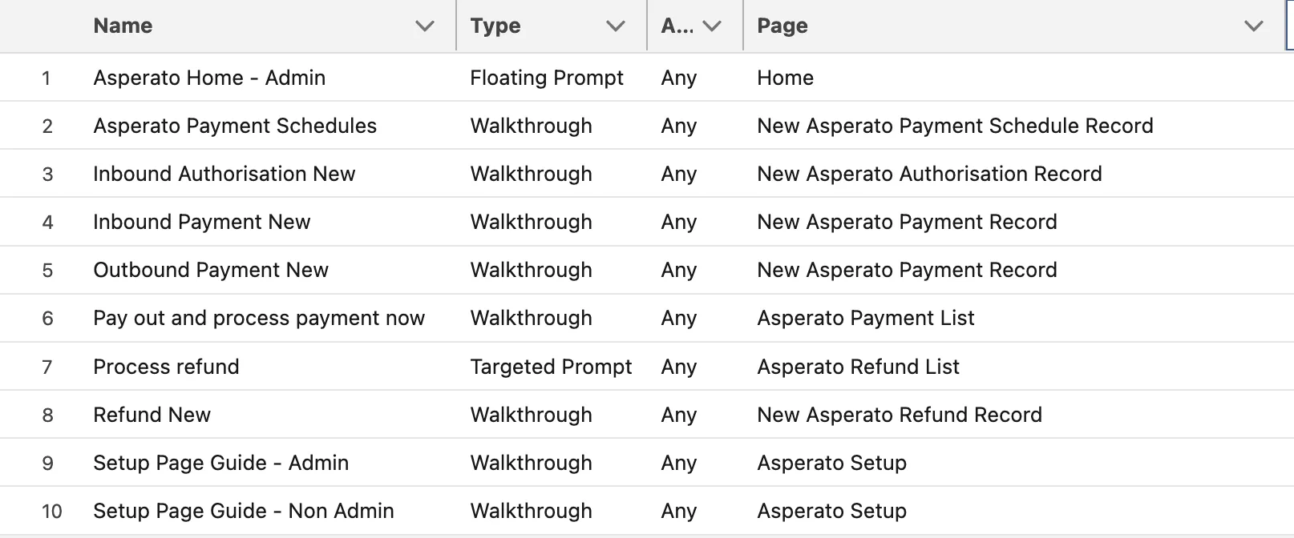
Task: Expand the truncated A... column chevron
Action: (711, 26)
